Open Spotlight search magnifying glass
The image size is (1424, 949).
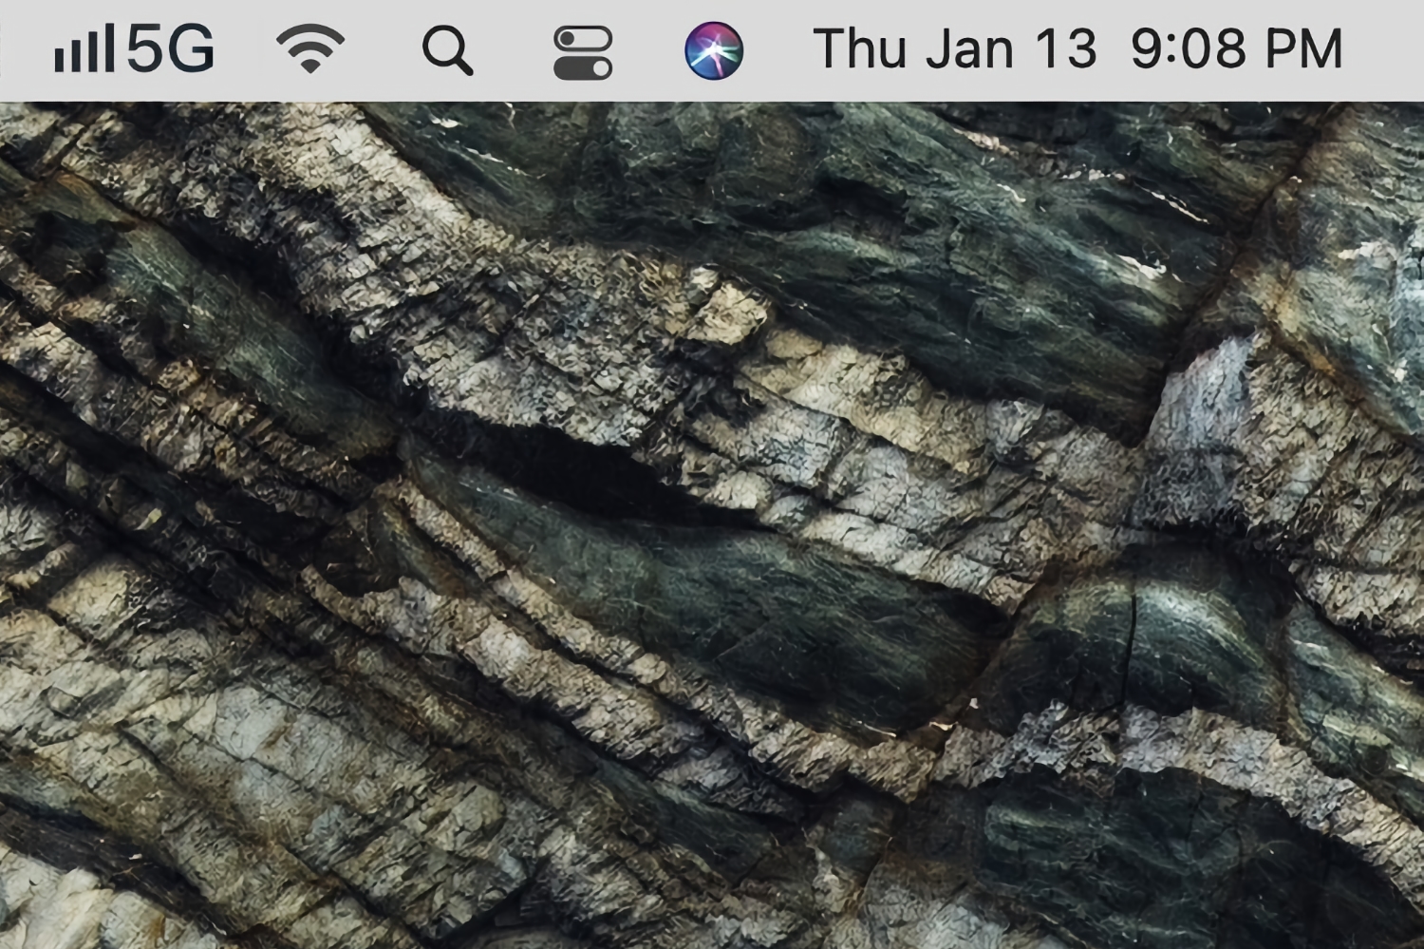[x=447, y=50]
